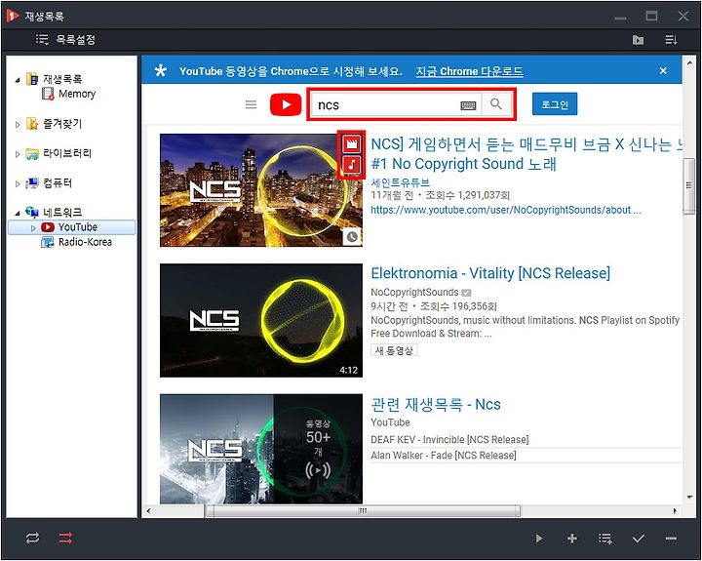This screenshot has width=702, height=561.
Task: Maximize the 재생목록 window
Action: click(652, 17)
